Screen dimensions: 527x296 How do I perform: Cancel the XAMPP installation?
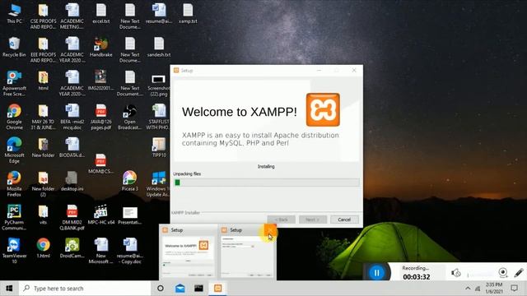(344, 220)
